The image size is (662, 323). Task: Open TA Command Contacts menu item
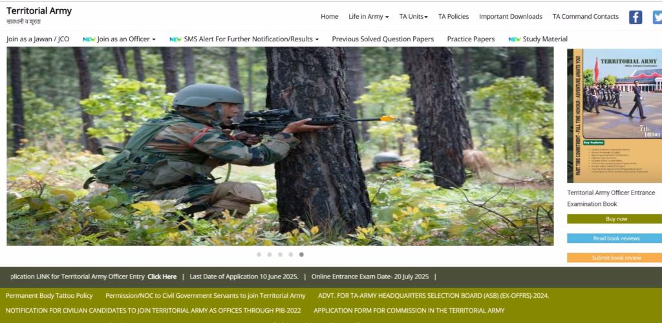coord(586,16)
